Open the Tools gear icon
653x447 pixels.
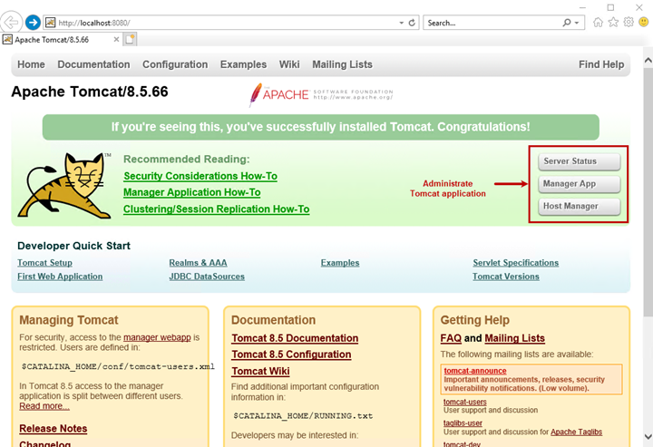coord(629,22)
